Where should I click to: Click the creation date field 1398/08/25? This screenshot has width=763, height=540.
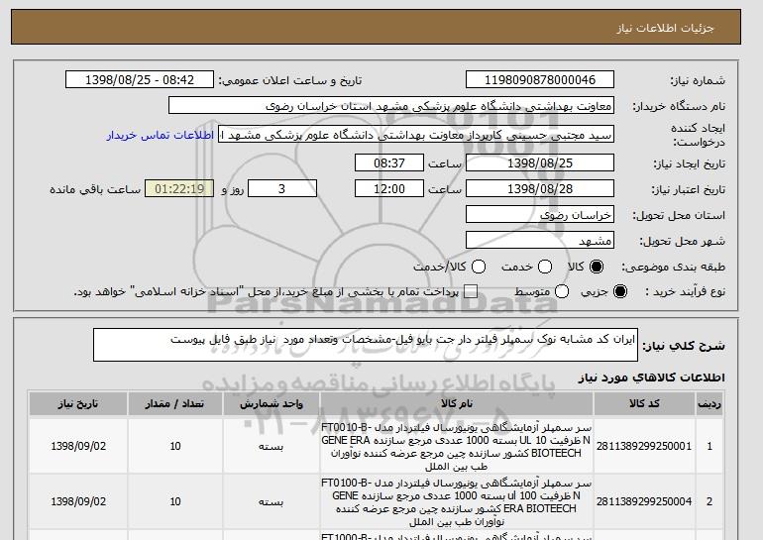coord(540,162)
